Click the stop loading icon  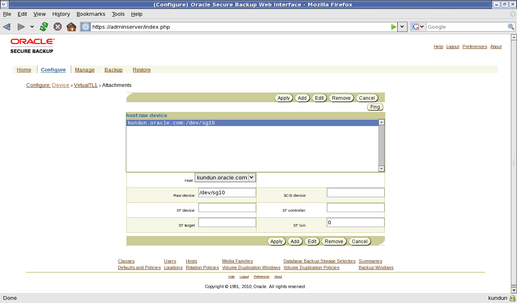[x=57, y=27]
